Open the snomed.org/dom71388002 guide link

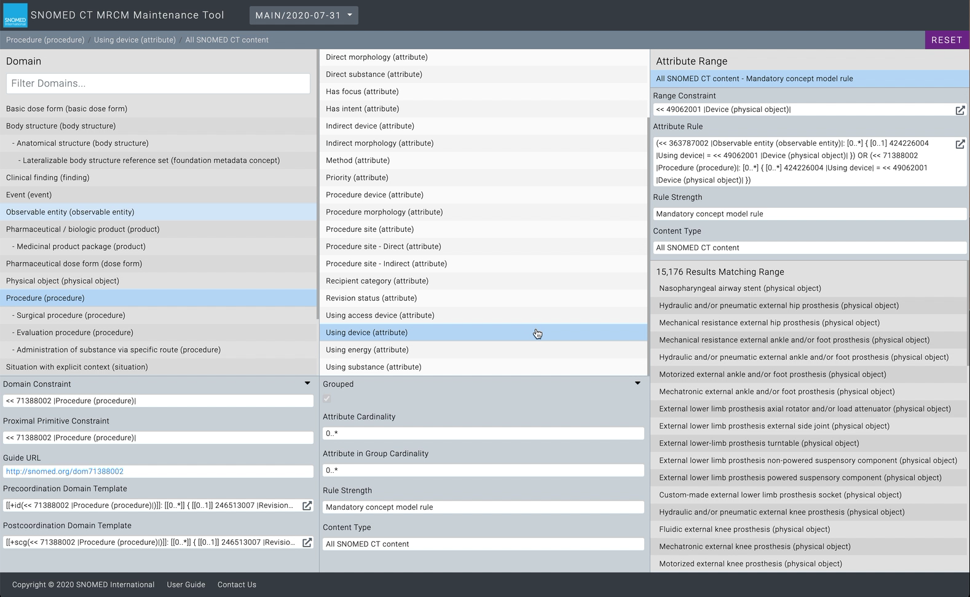click(x=65, y=472)
